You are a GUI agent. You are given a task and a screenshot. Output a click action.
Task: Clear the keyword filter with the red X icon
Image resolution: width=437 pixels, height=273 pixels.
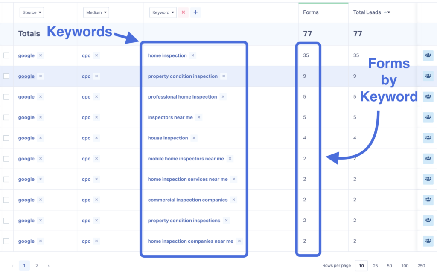(183, 12)
